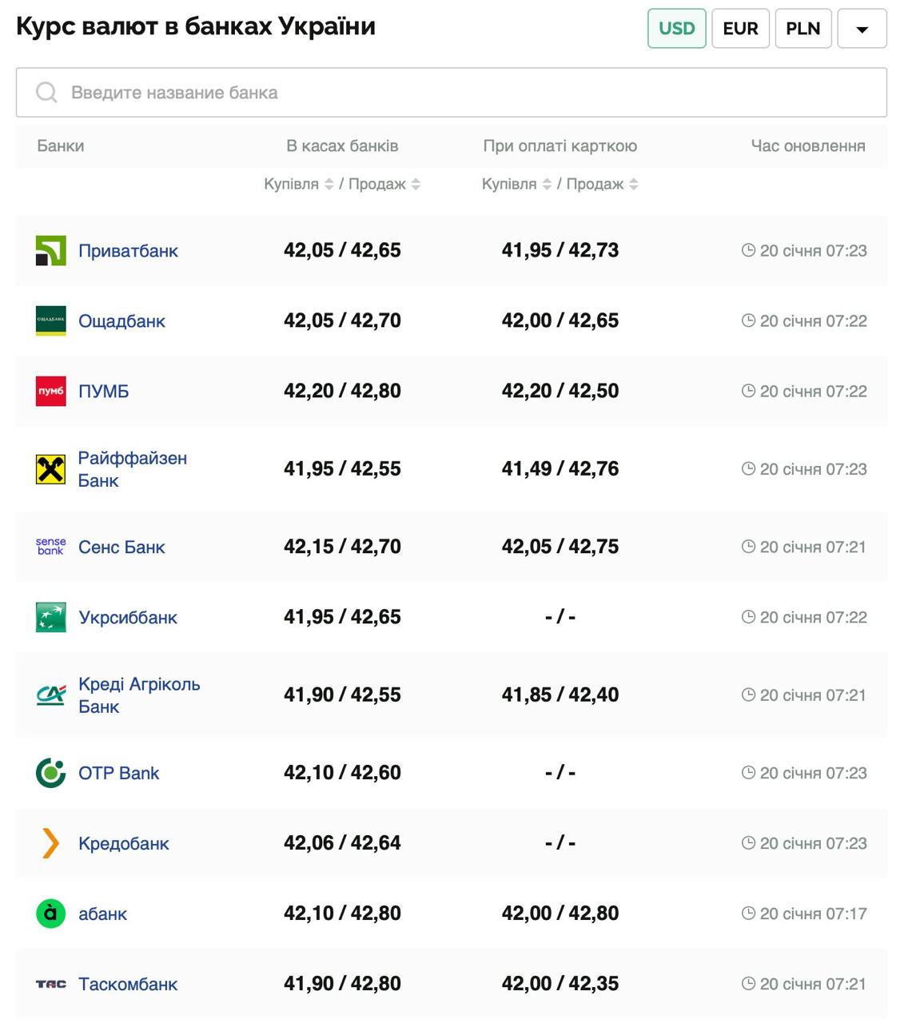This screenshot has height=1023, width=912.
Task: Click the bank name search field
Action: [452, 93]
